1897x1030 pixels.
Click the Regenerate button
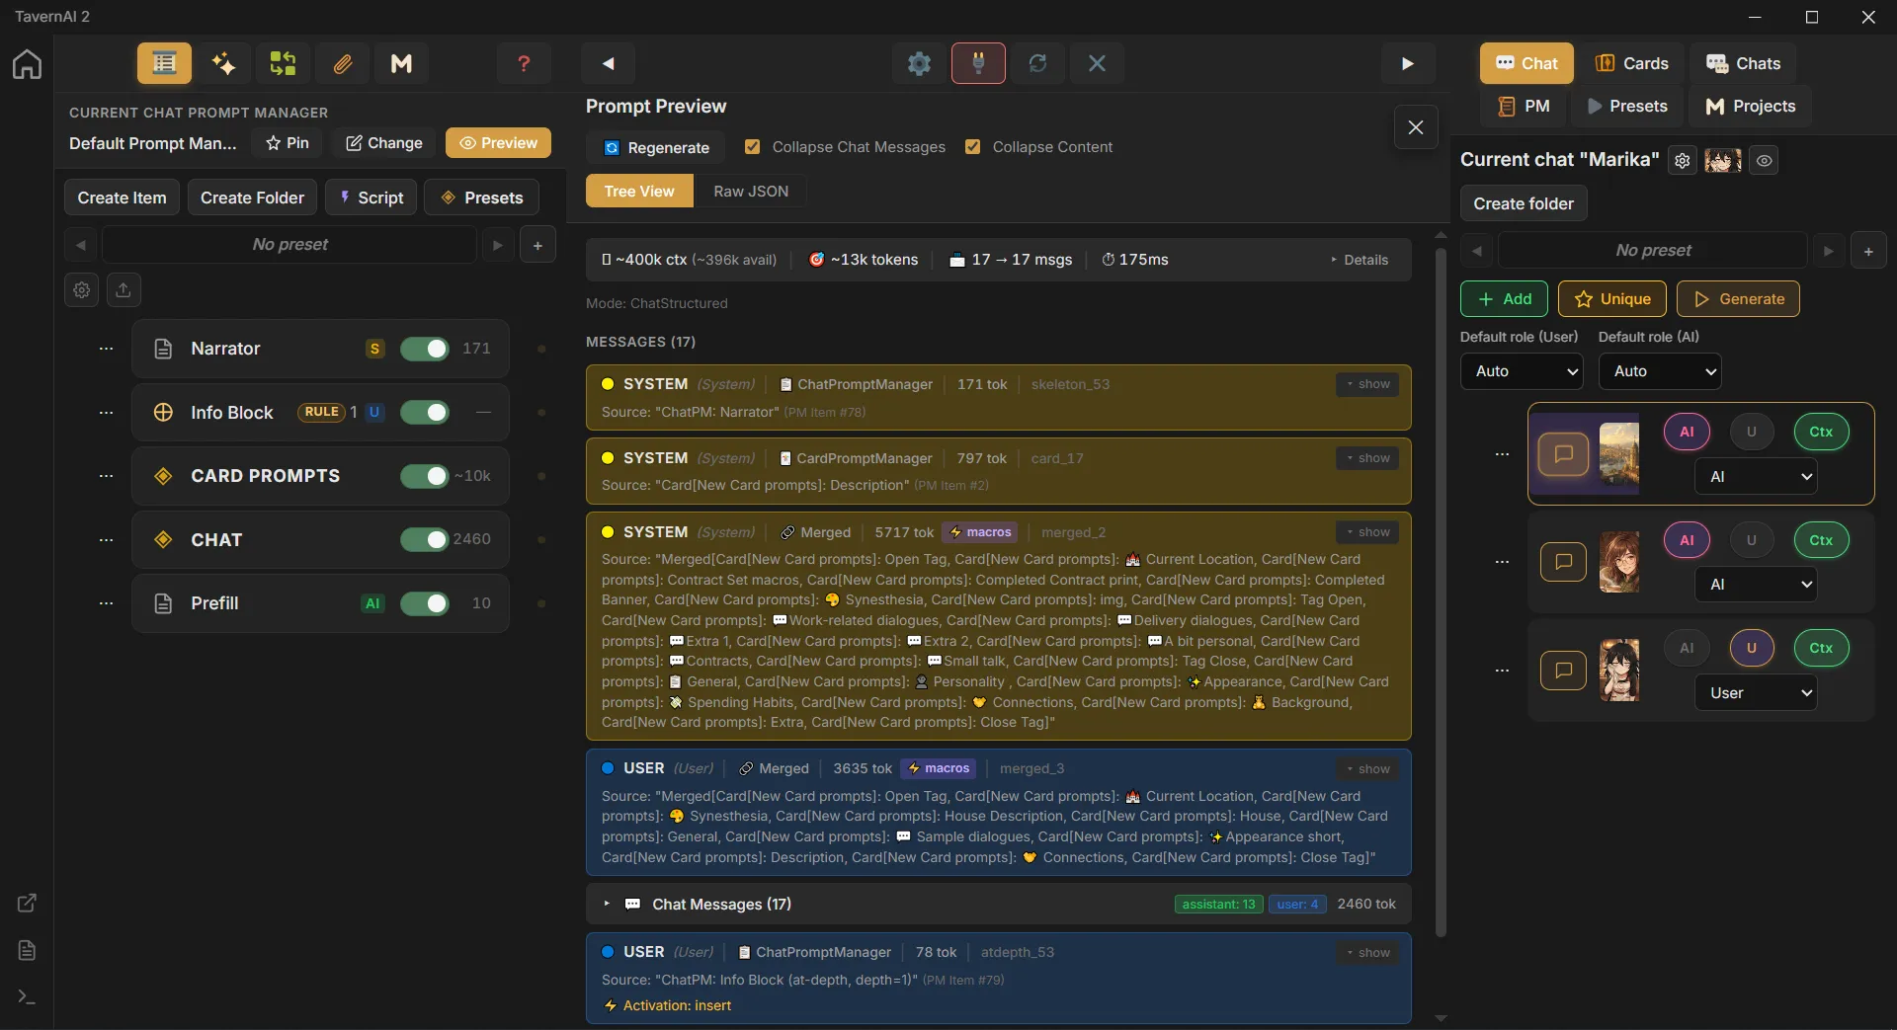pyautogui.click(x=656, y=148)
